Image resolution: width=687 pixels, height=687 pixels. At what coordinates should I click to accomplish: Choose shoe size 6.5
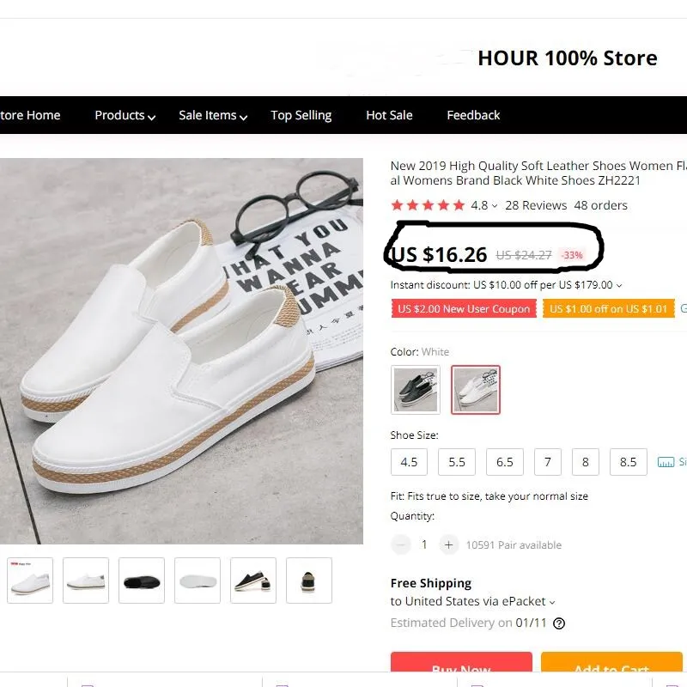505,462
